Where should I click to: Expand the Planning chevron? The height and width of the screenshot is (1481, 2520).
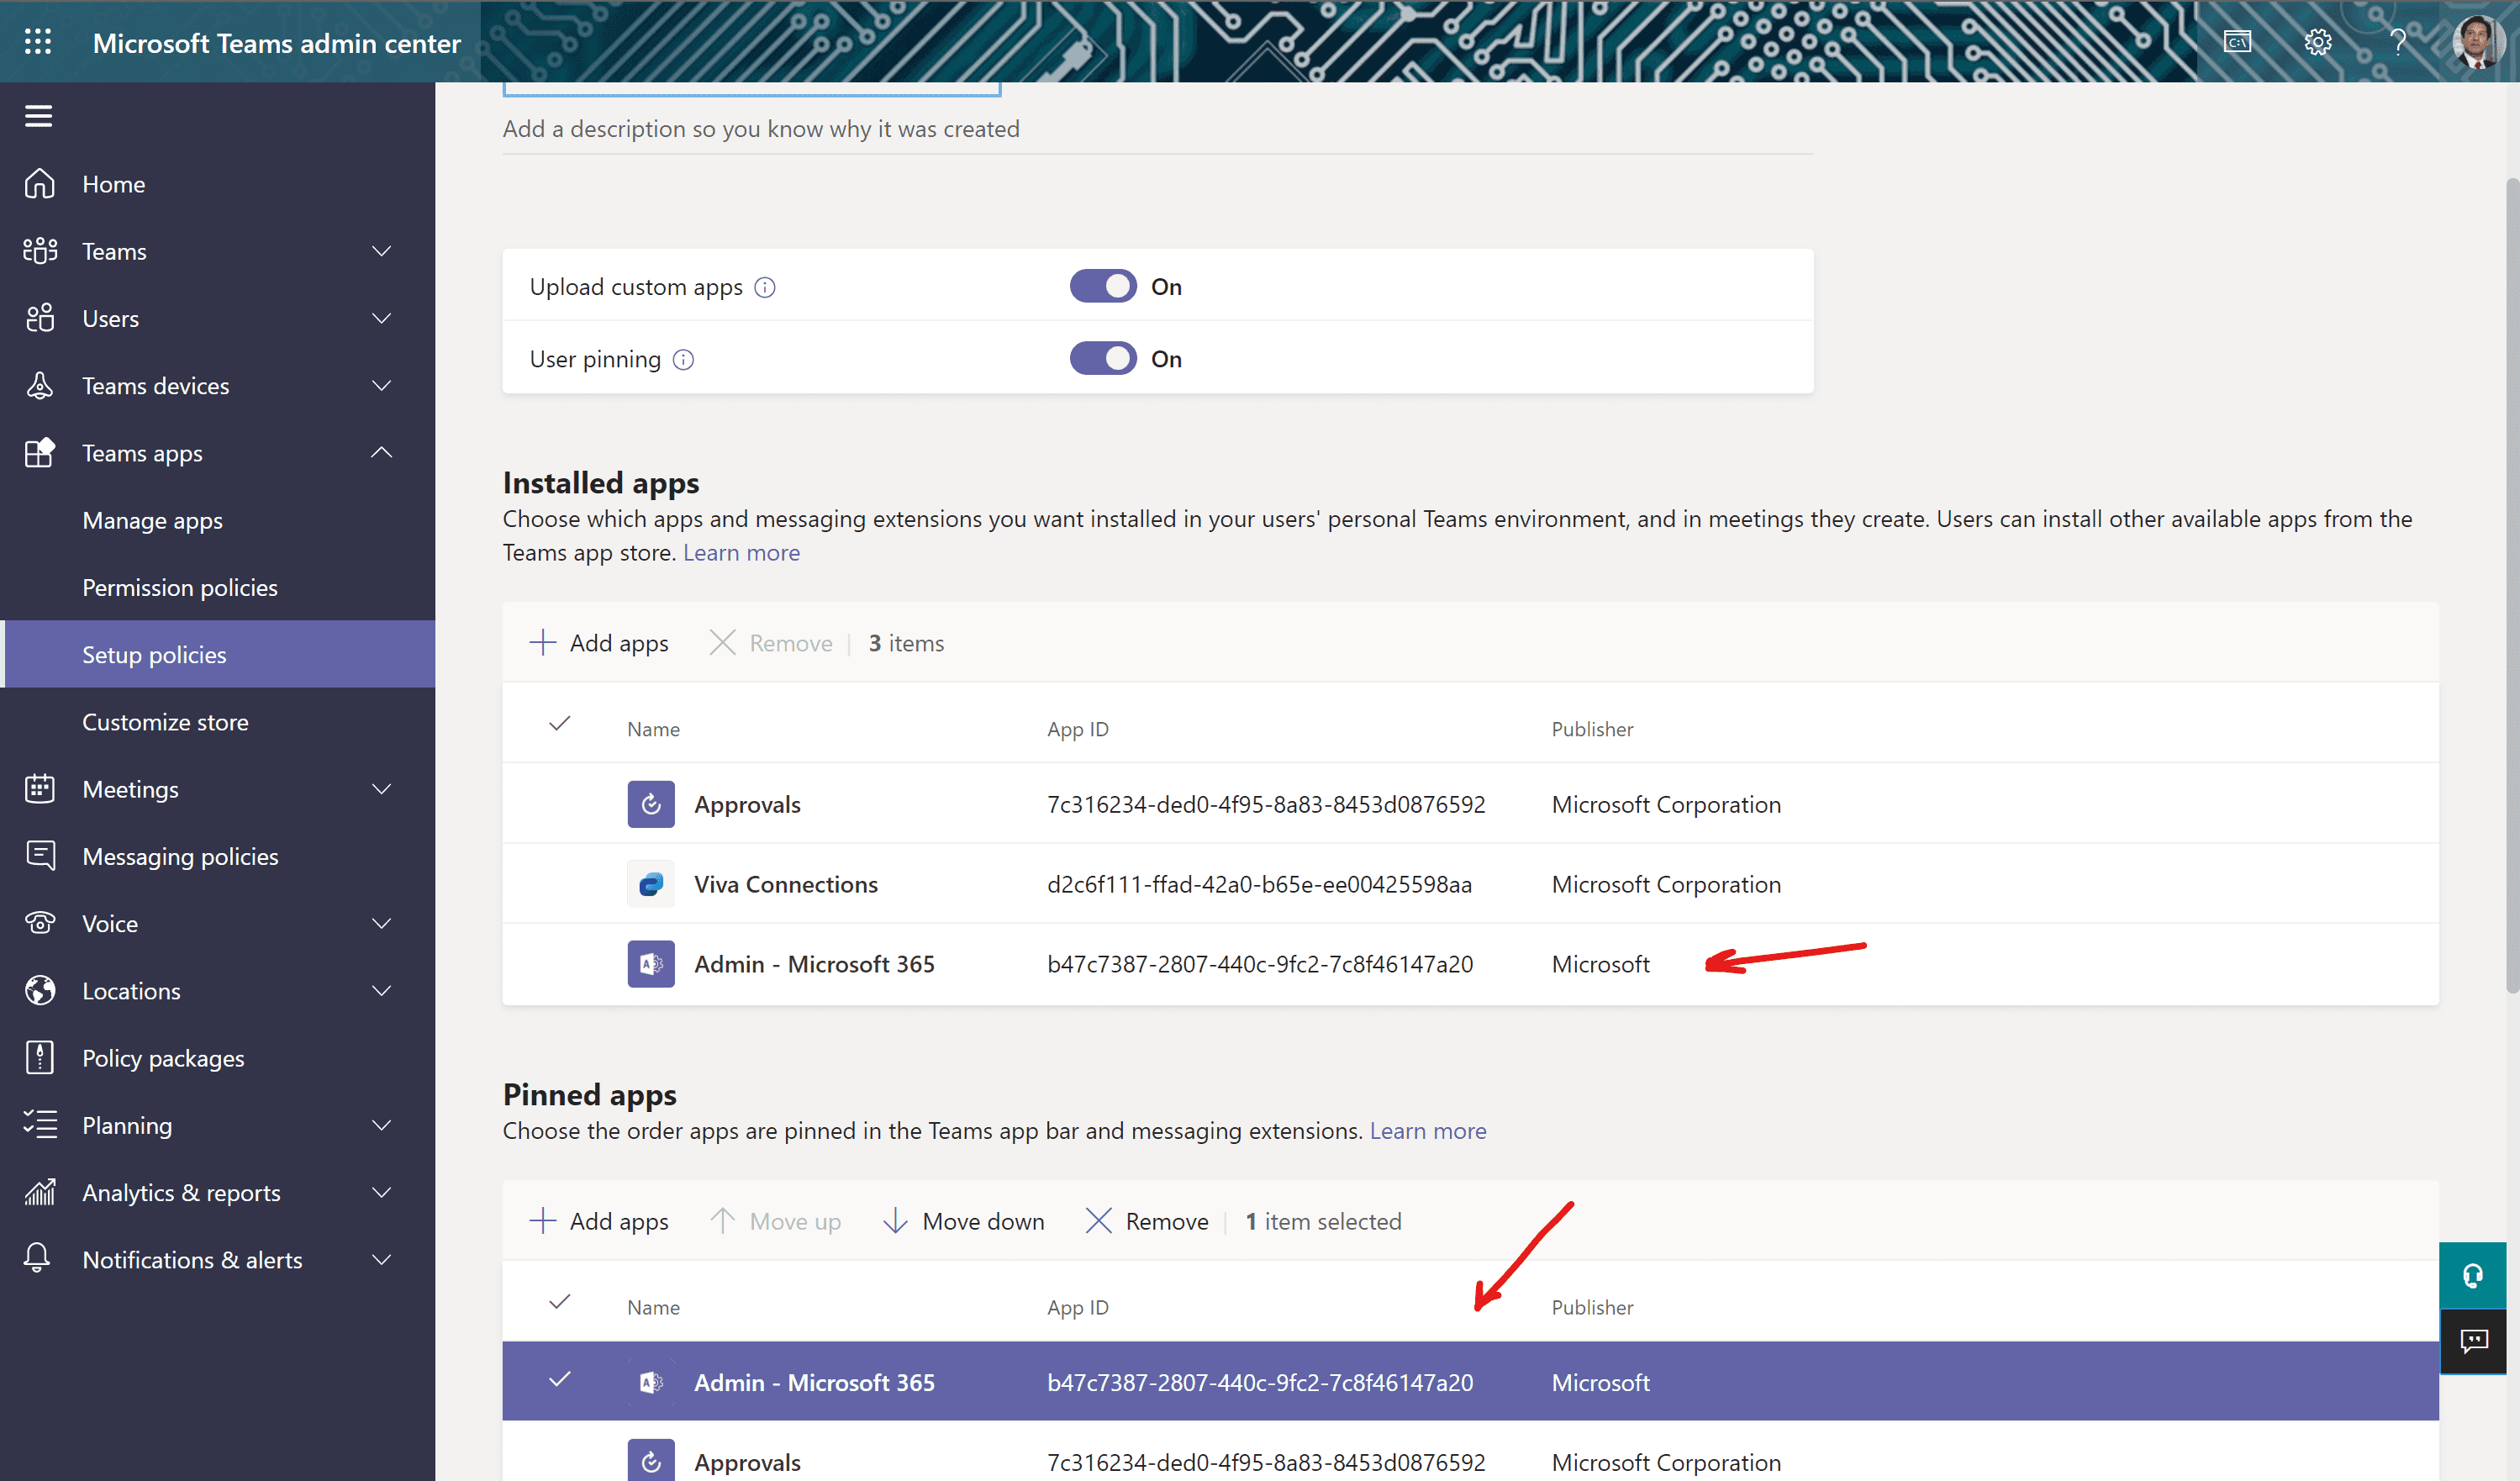(381, 1124)
